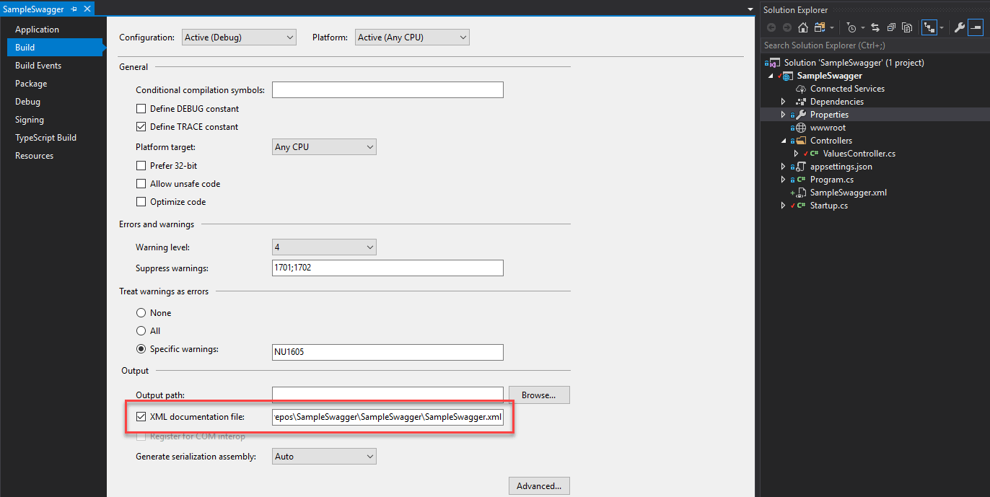The width and height of the screenshot is (990, 497).
Task: Click the pin icon on SampleSwagger tab
Action: click(x=74, y=9)
